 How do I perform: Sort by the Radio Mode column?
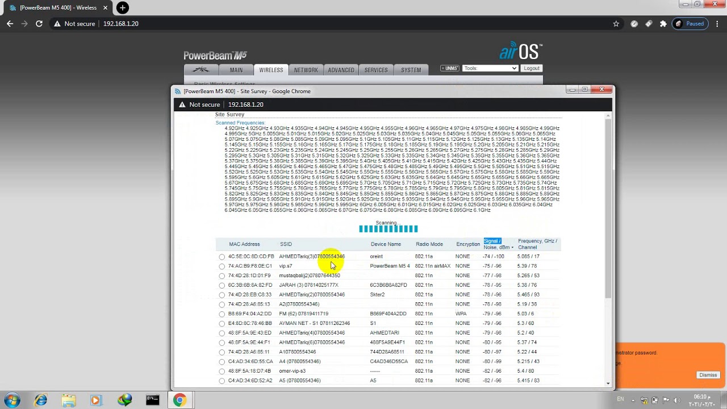pyautogui.click(x=429, y=244)
